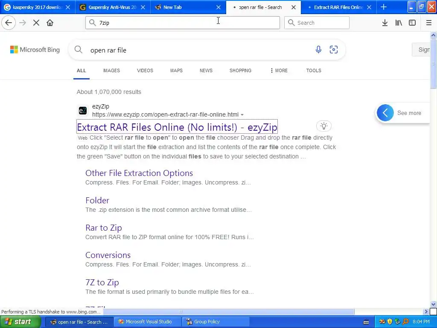
Task: Click the yellow security shield tray icon
Action: click(390, 322)
